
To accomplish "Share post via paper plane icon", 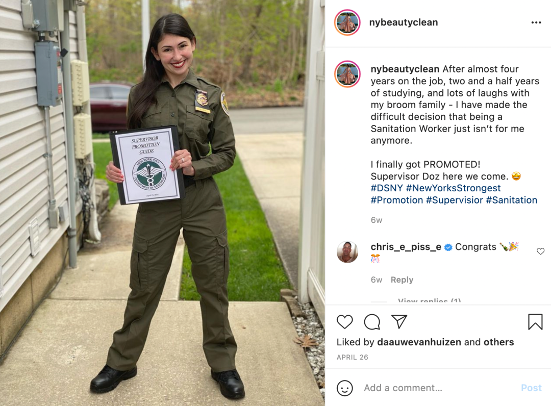I will [x=399, y=322].
